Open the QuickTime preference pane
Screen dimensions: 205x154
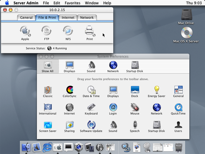(178, 109)
